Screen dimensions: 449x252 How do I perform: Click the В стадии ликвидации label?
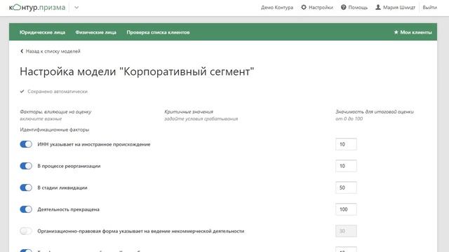(x=62, y=188)
